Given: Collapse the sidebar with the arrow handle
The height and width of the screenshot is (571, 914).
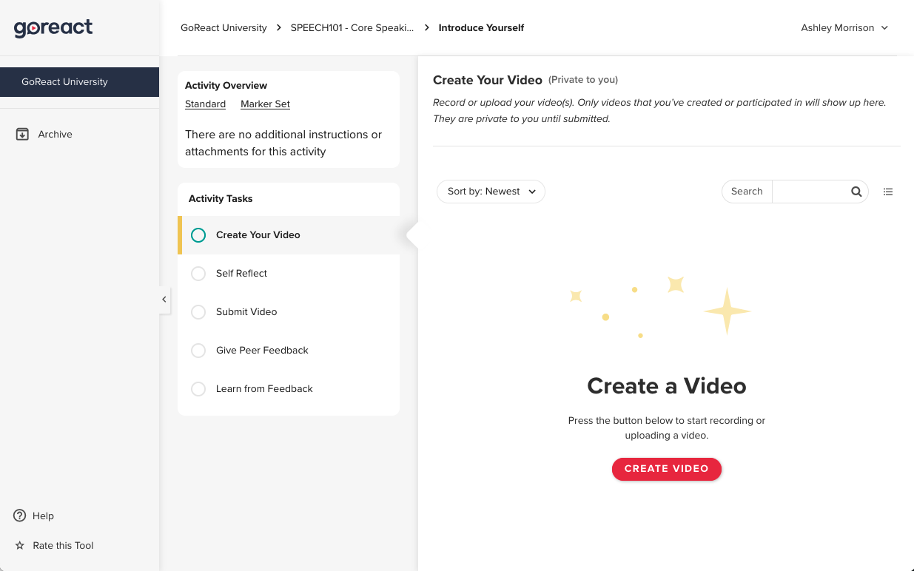Looking at the screenshot, I should tap(164, 300).
